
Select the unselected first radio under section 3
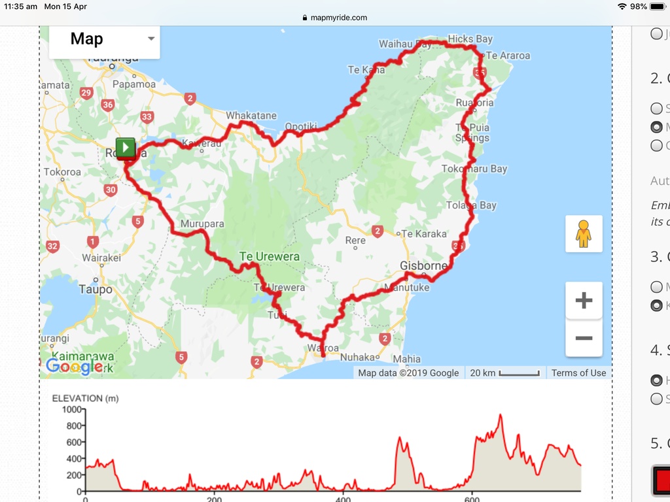coord(656,286)
